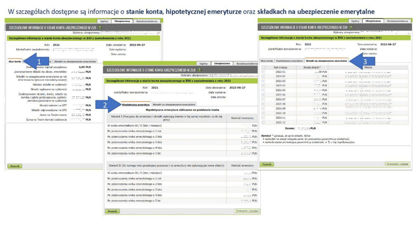
Task: Click Drukowanie / podgląd under the Wariant II table
Action: click(x=247, y=211)
